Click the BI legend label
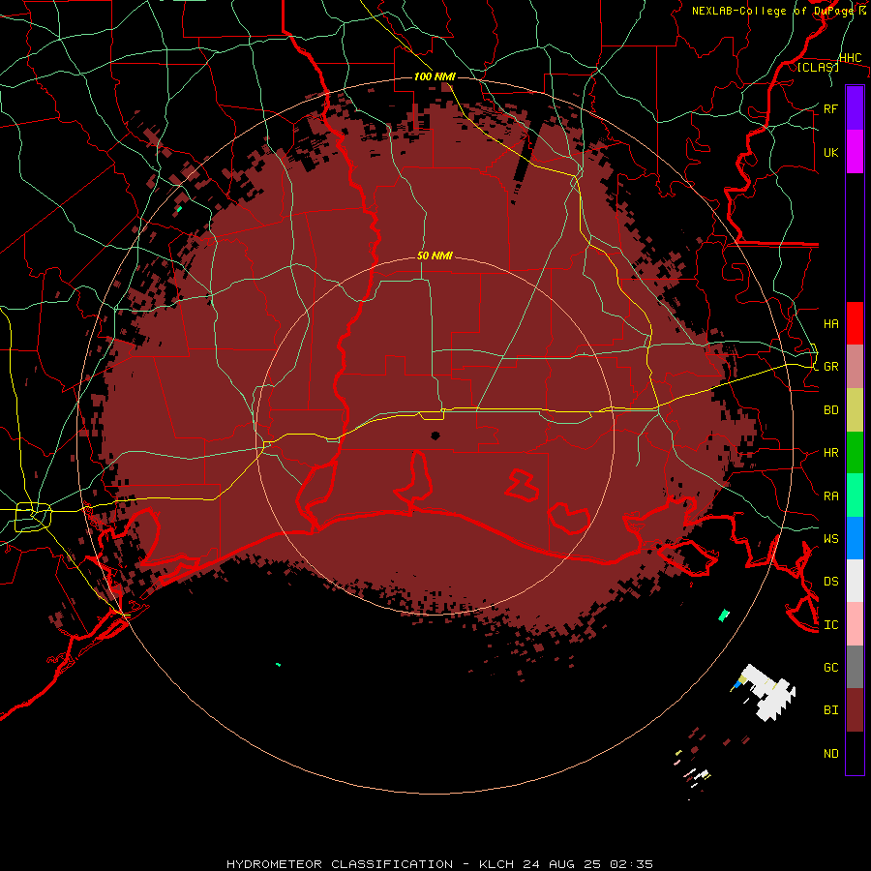The width and height of the screenshot is (871, 871). pos(831,710)
